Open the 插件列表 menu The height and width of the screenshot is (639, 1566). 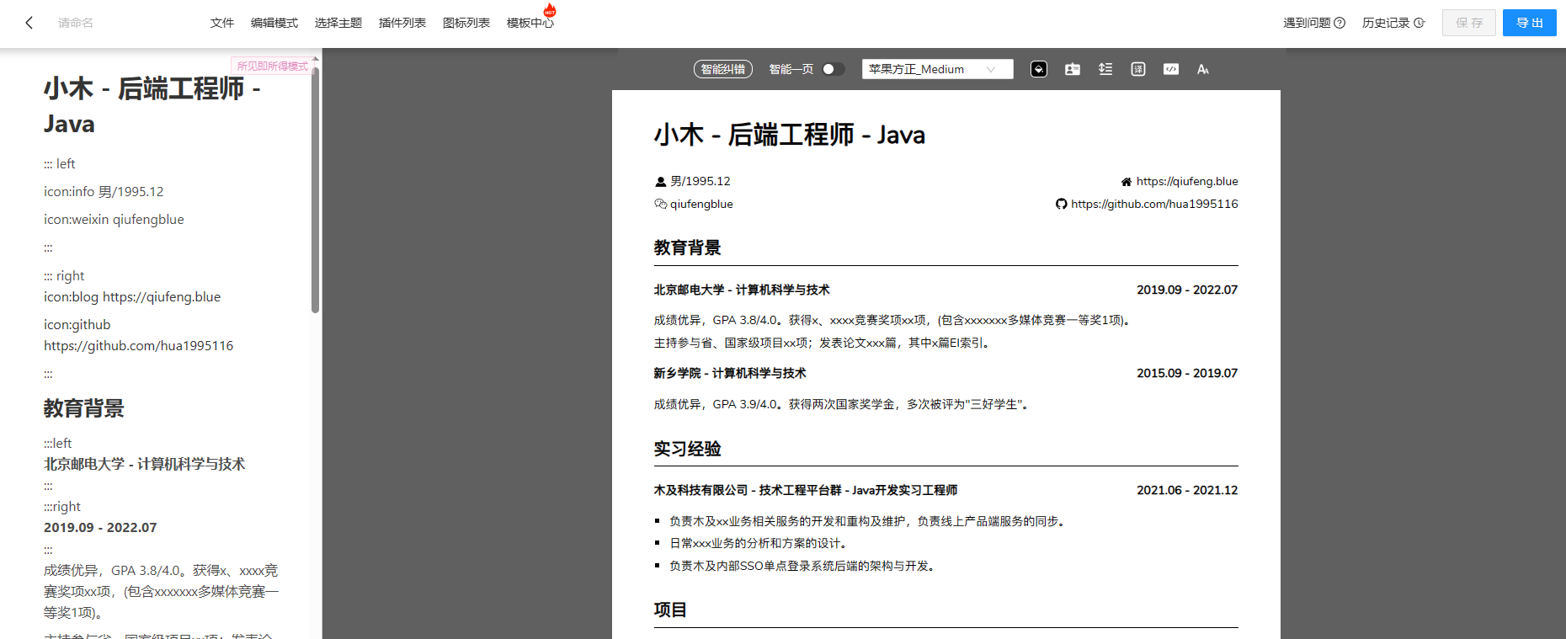pyautogui.click(x=402, y=23)
